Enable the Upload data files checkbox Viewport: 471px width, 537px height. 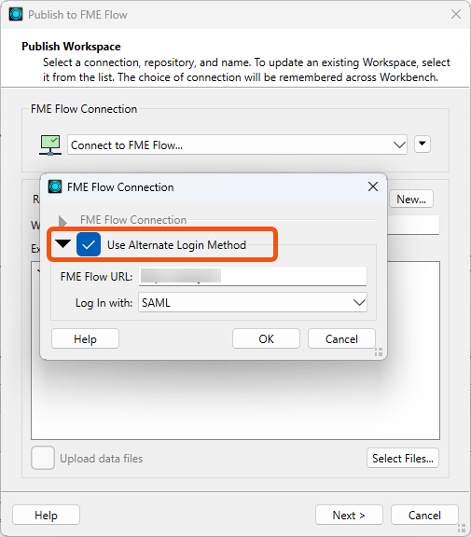(43, 458)
